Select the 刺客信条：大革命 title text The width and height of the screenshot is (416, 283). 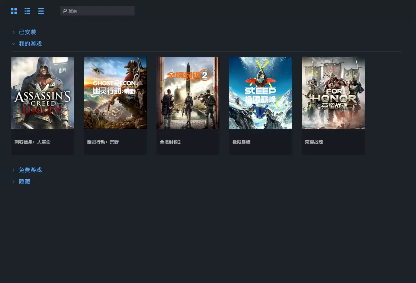click(33, 142)
